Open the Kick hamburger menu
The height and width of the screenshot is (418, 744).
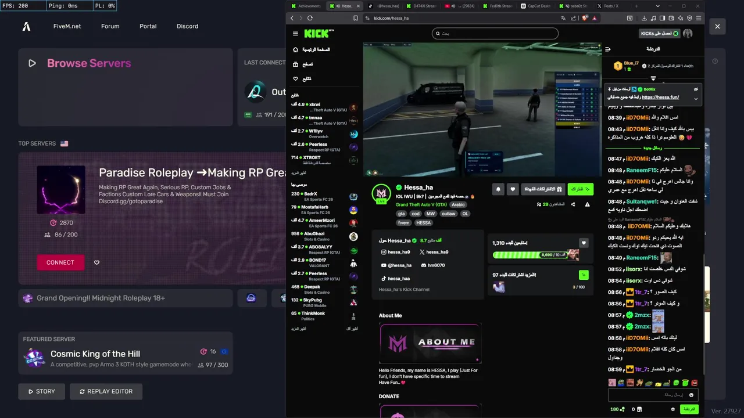(295, 34)
